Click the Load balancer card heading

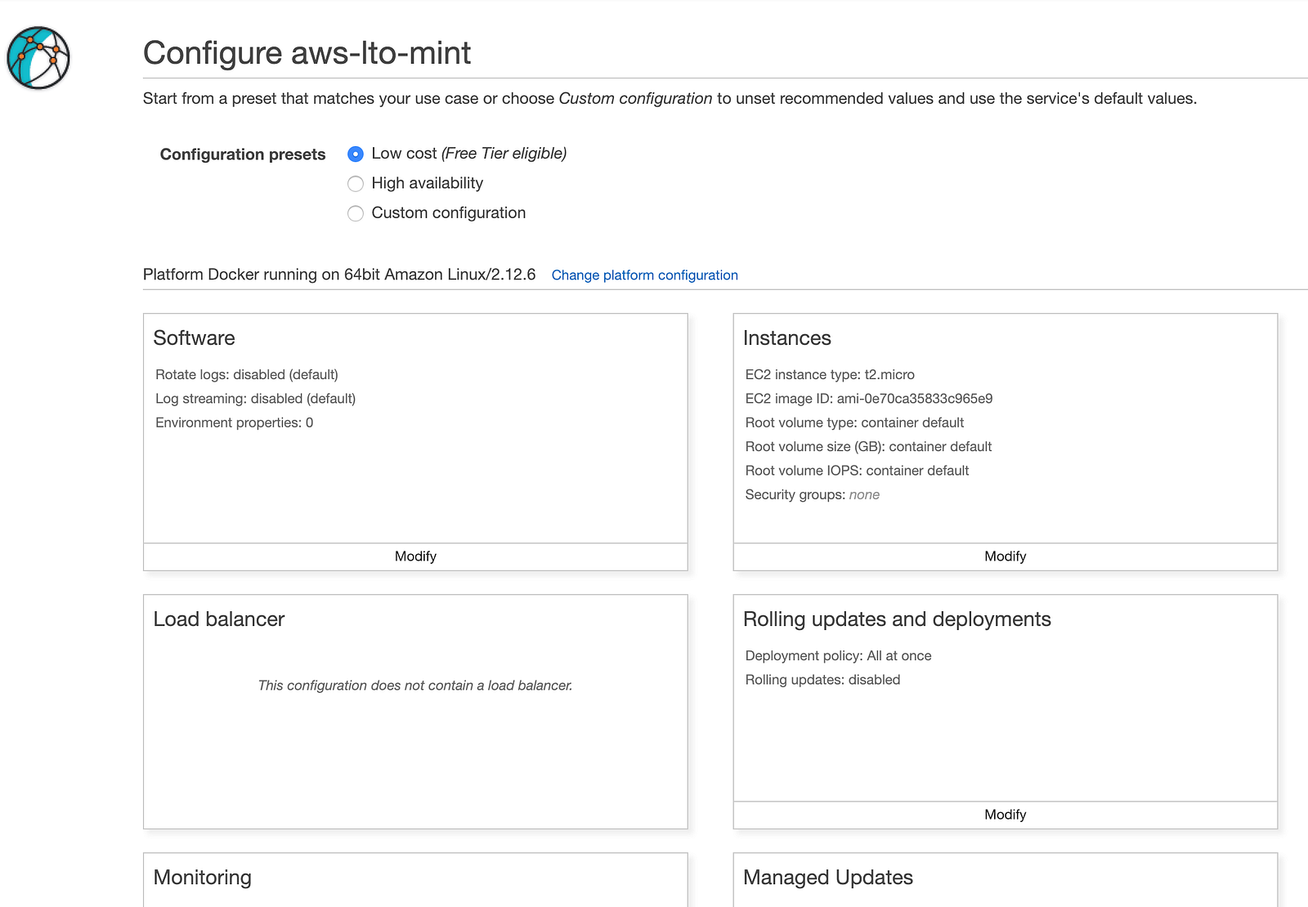point(219,619)
